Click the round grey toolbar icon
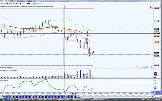Screen dimensions: 162x101 click(x=40, y=4)
